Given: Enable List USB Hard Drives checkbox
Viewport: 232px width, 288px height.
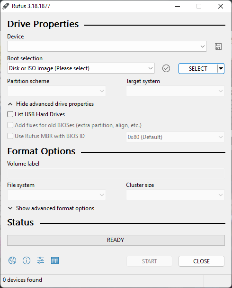Looking at the screenshot, I should point(10,114).
